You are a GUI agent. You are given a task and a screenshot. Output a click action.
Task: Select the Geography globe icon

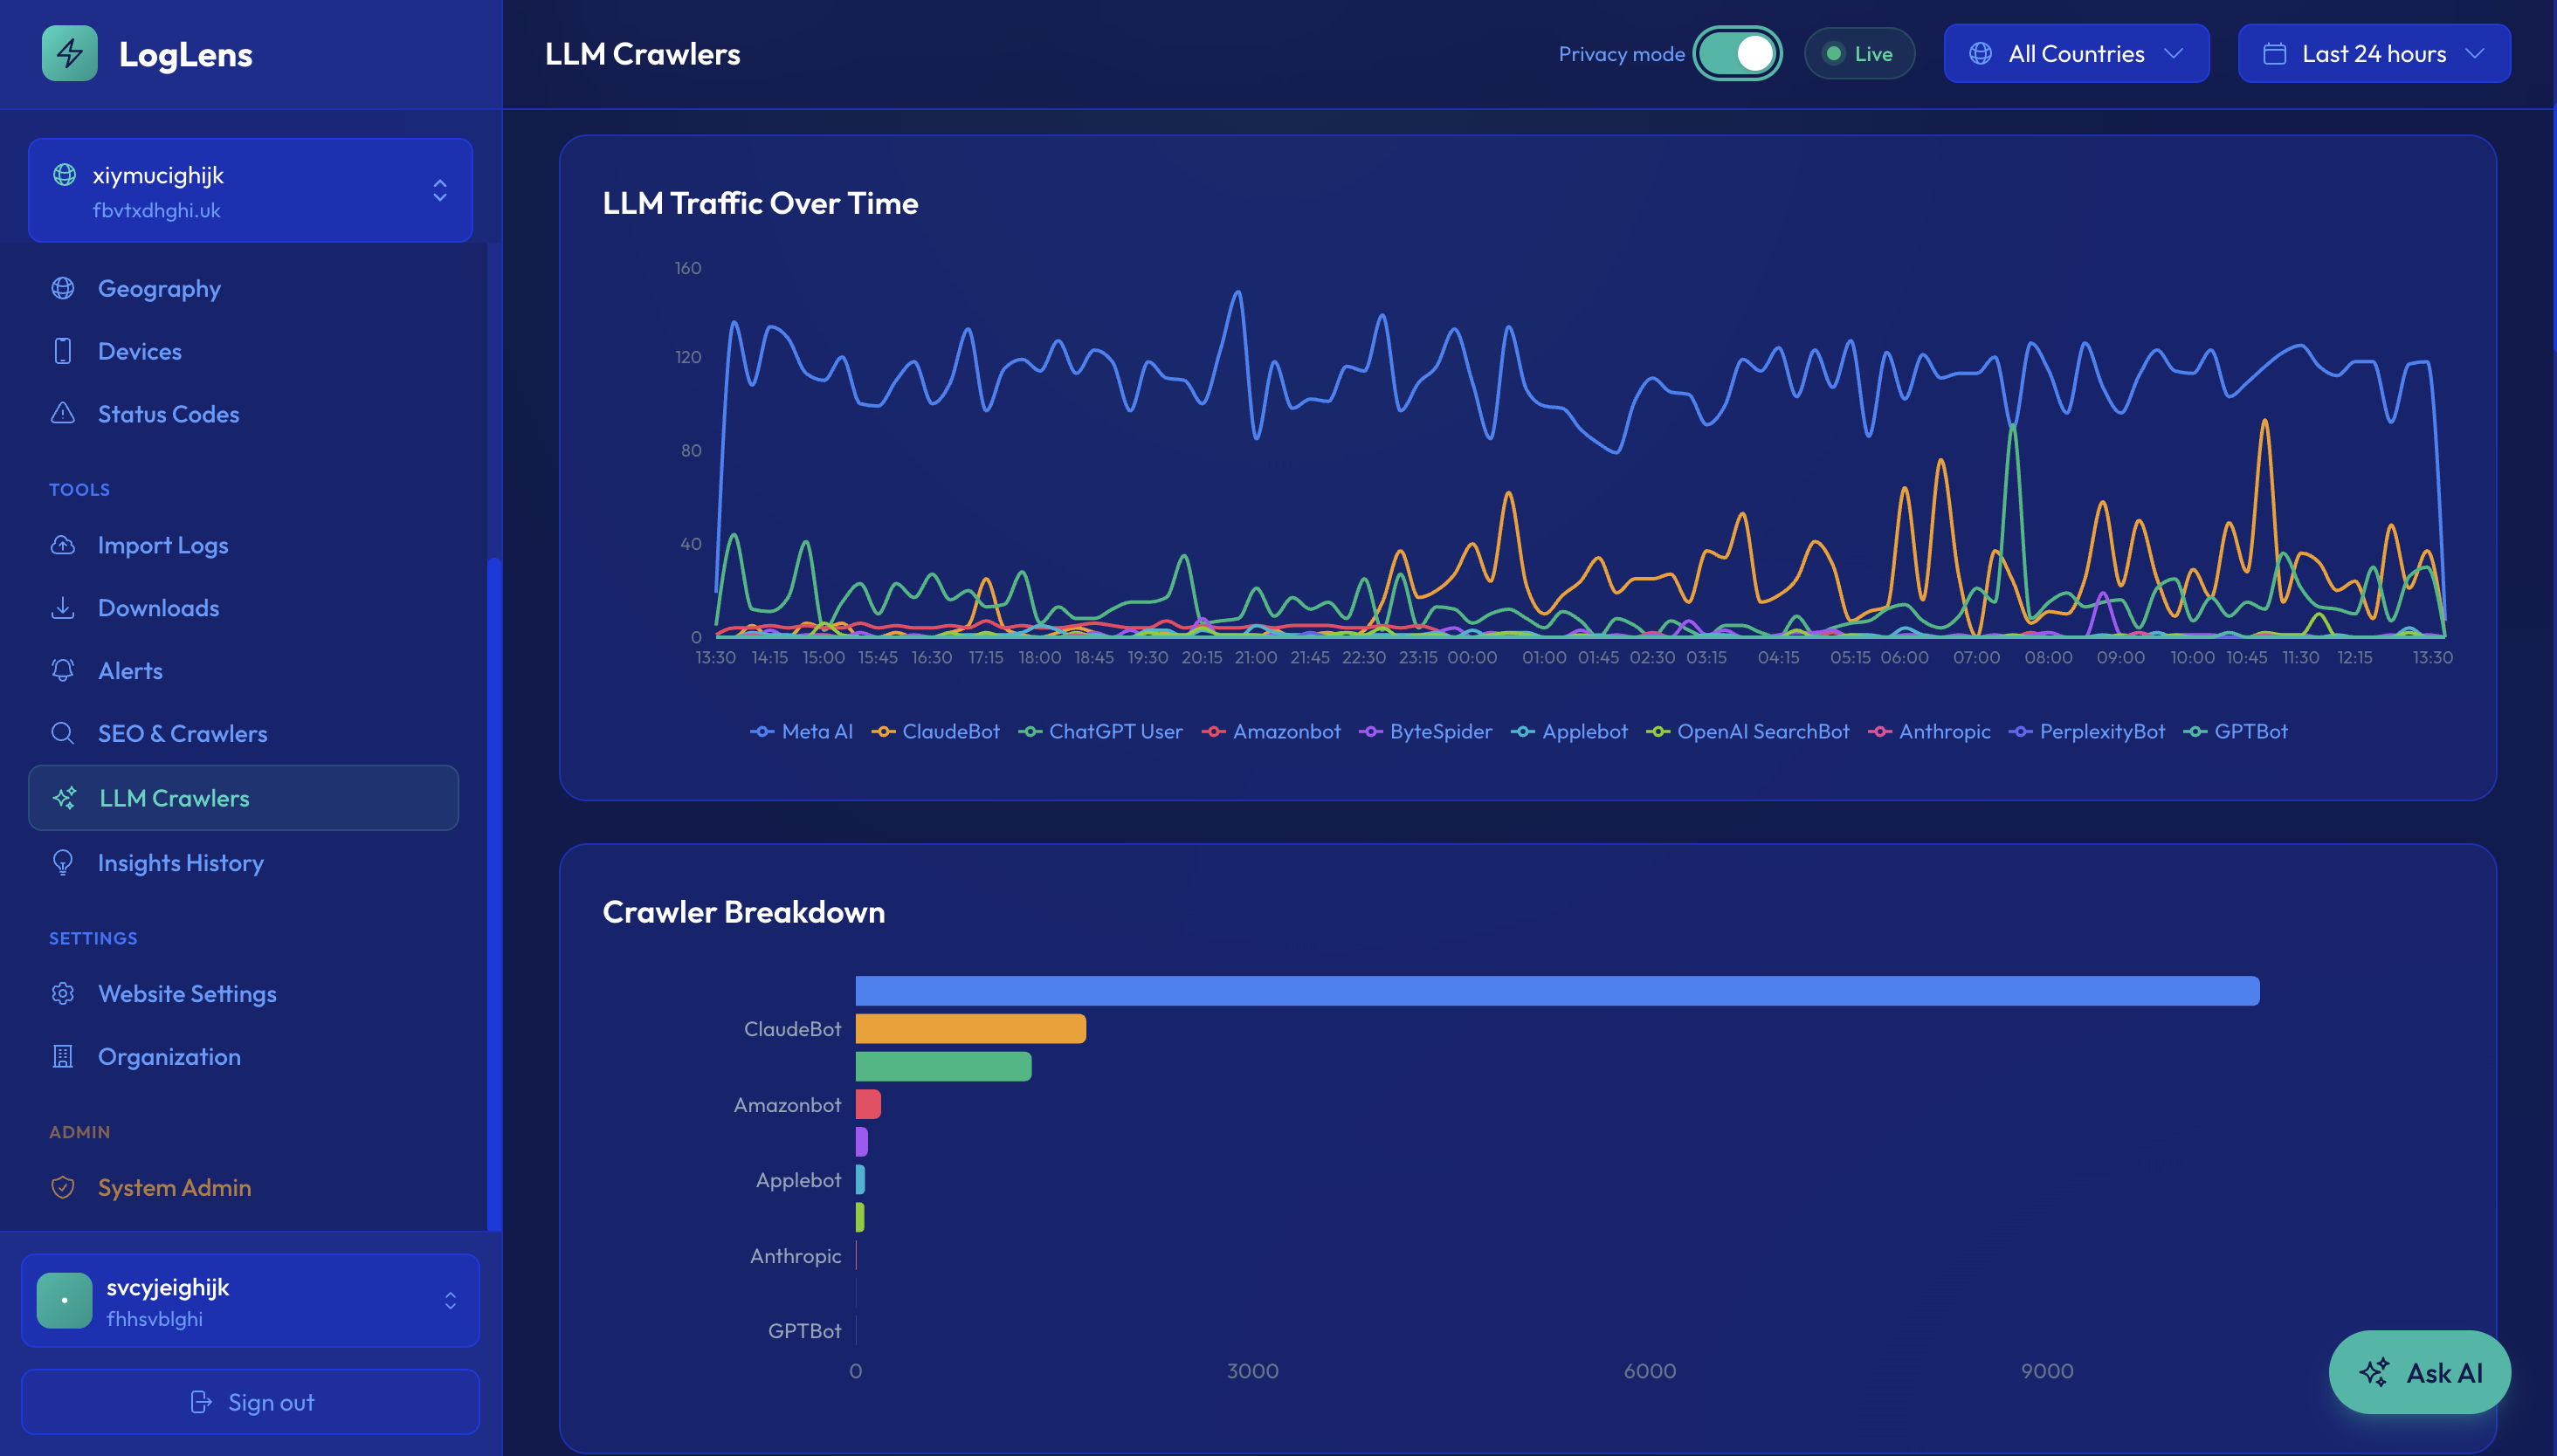(63, 288)
